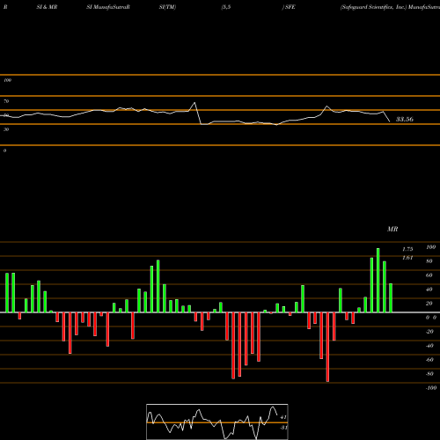Screen dimensions: 440x440
Task: Click the 'SI(TM)' header text
Action: 167,7
